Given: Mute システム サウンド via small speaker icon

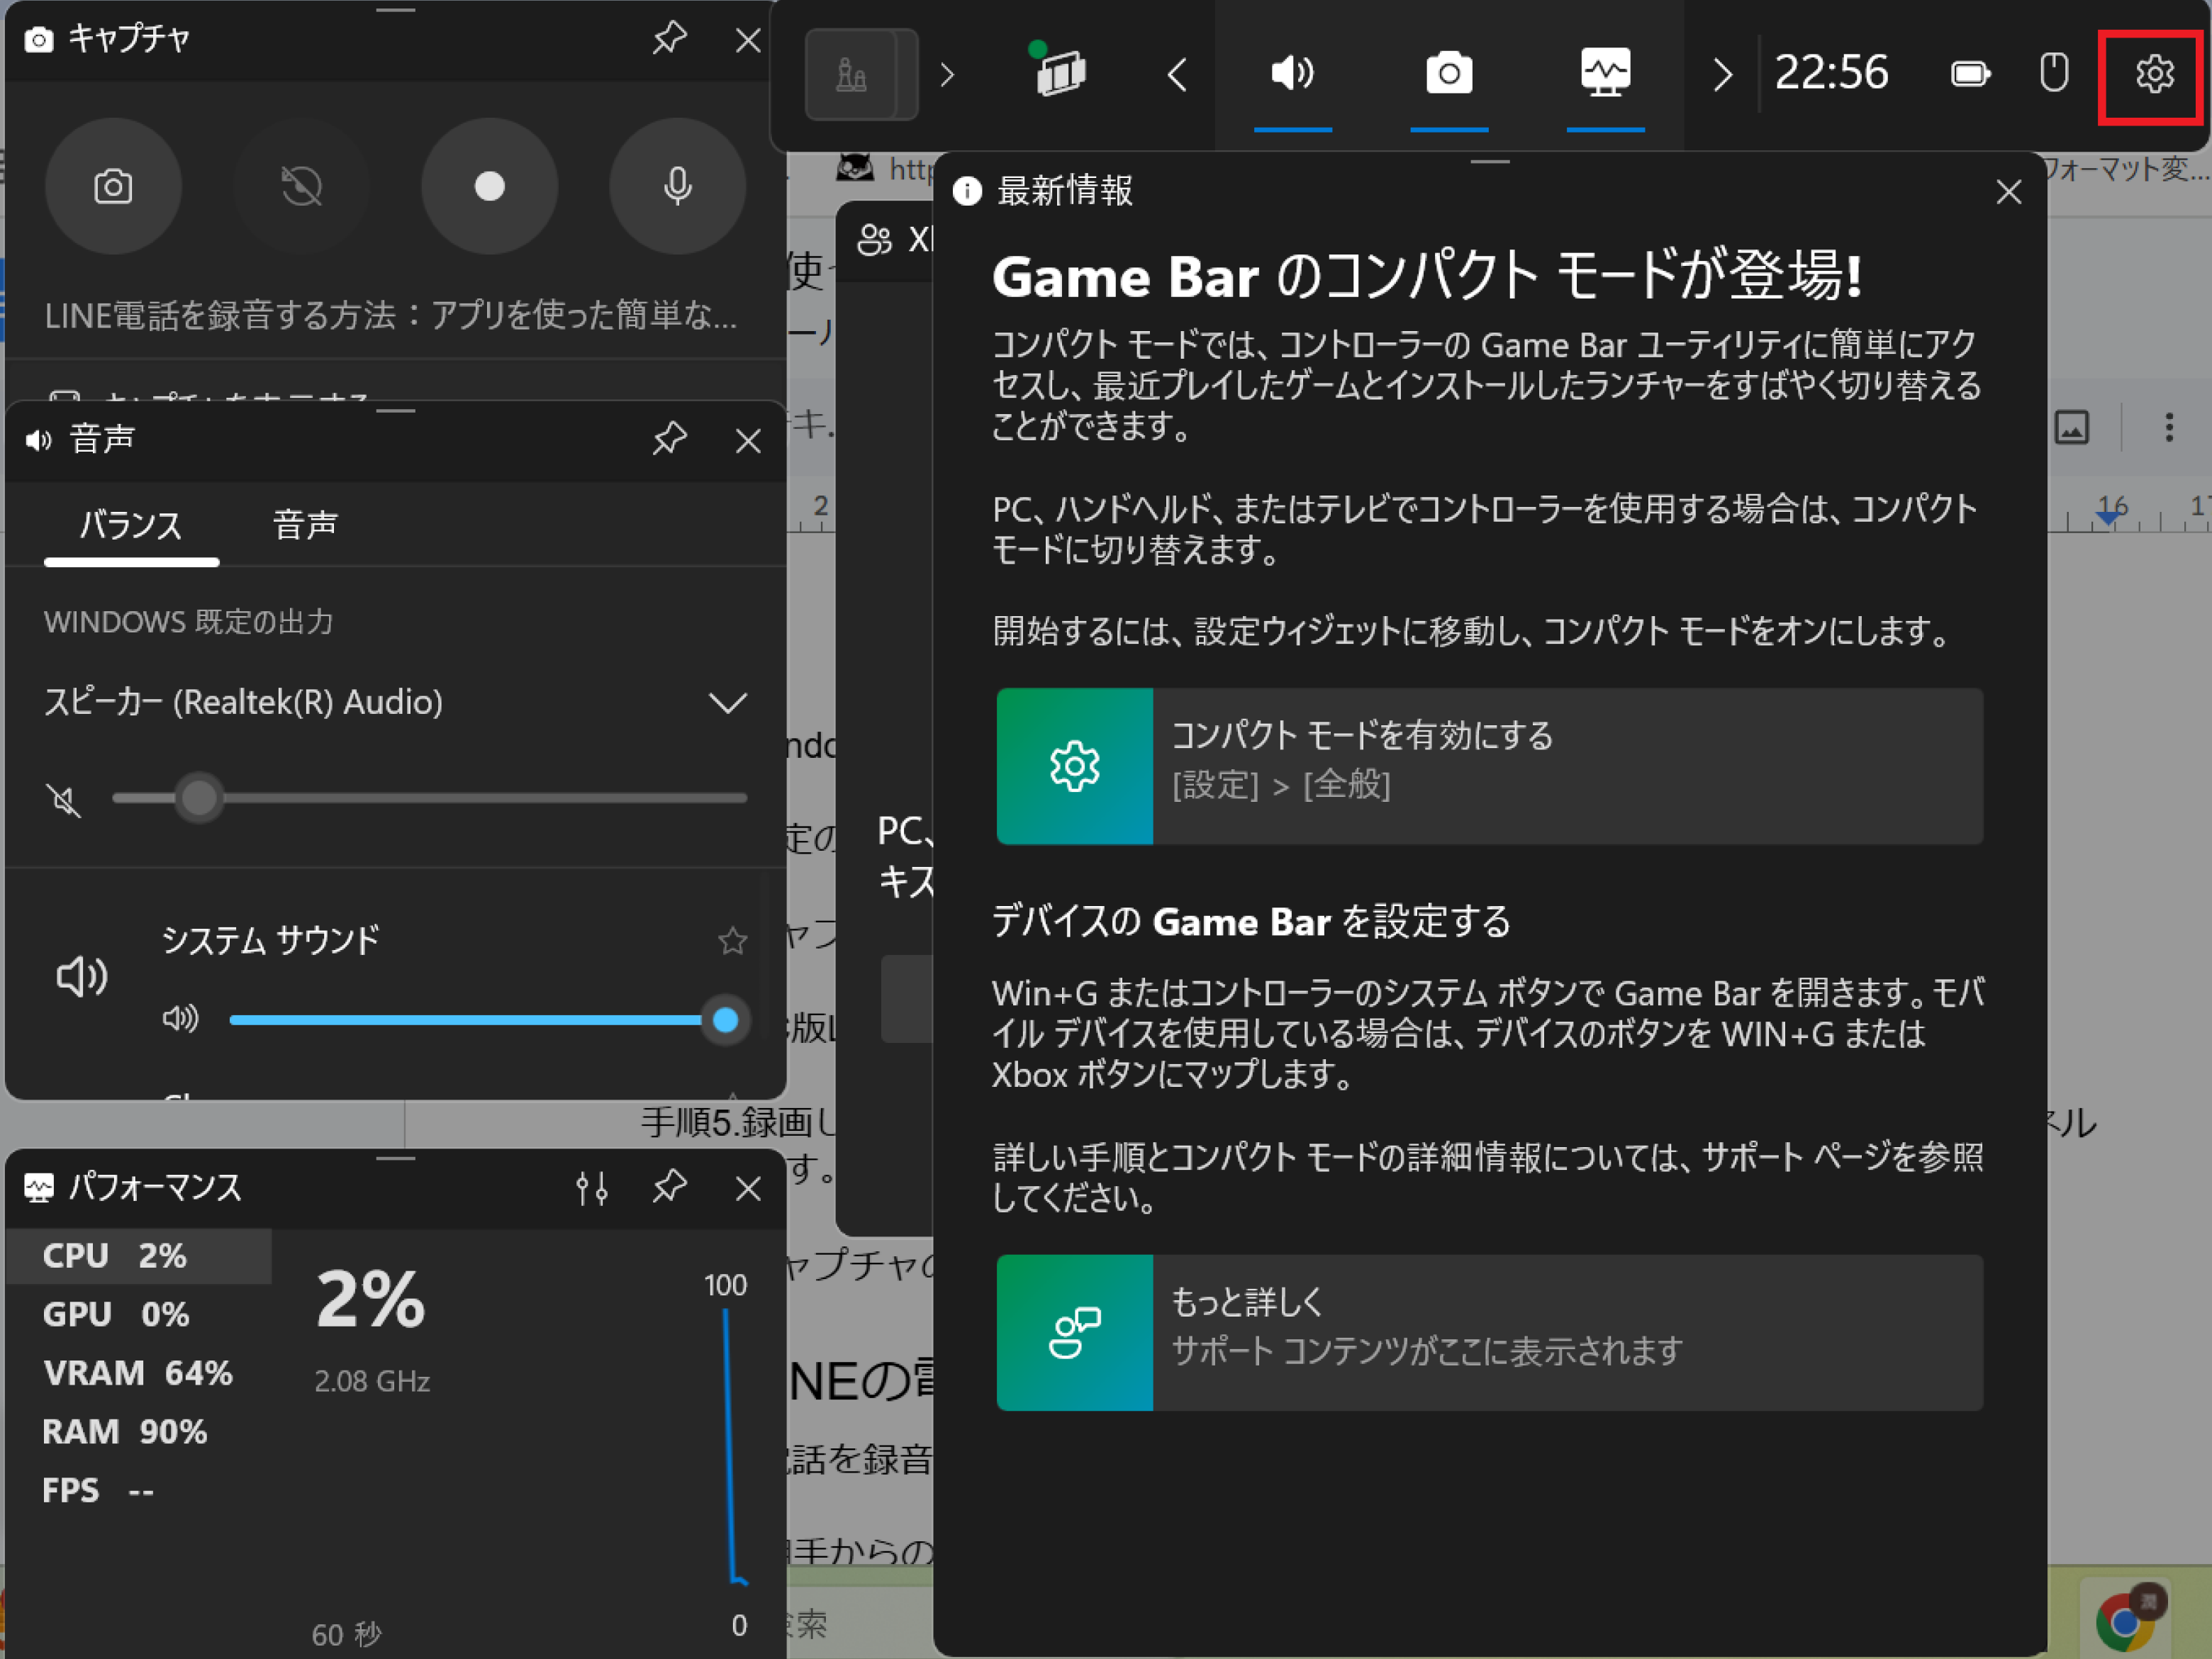Looking at the screenshot, I should pyautogui.click(x=180, y=1019).
